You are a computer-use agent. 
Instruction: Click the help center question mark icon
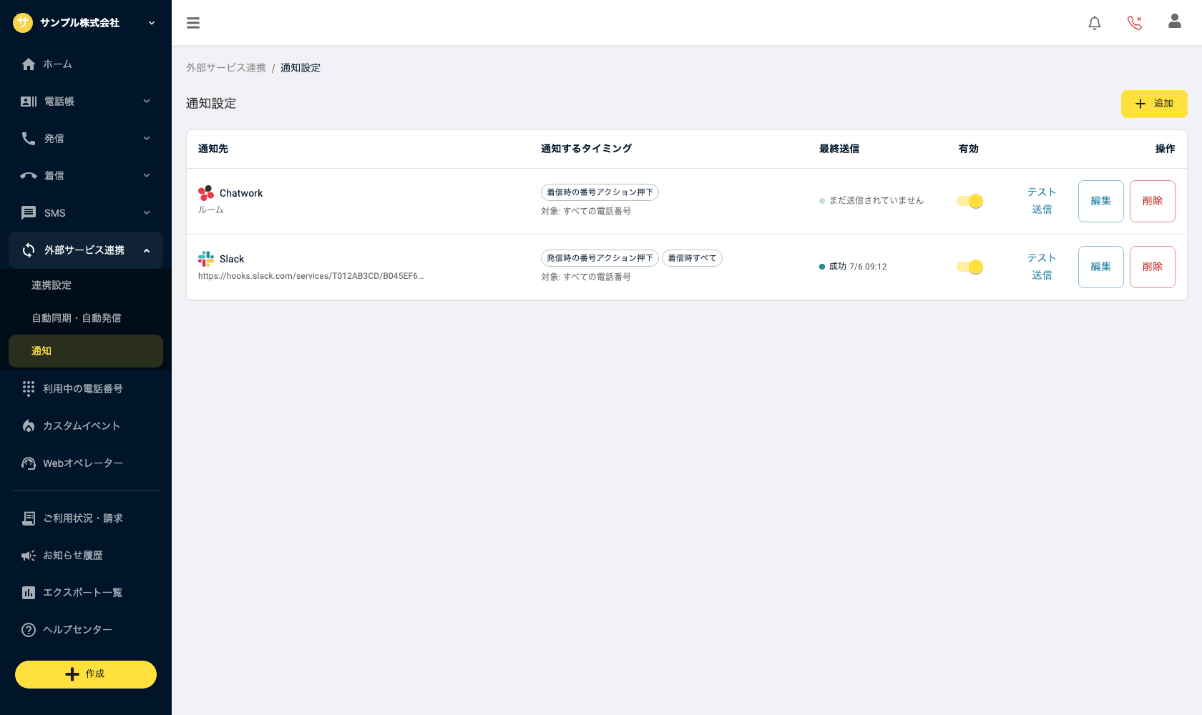coord(29,630)
